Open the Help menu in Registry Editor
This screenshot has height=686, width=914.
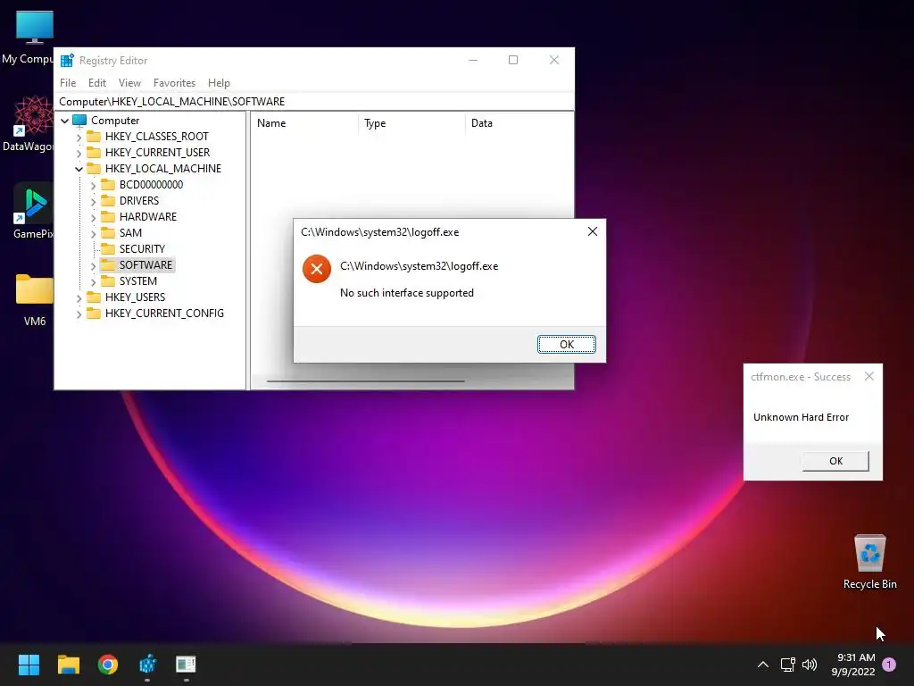pos(219,83)
